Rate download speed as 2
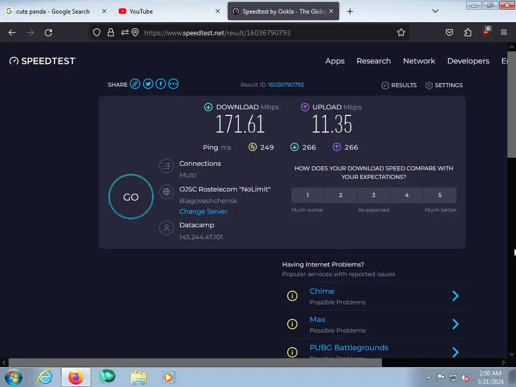The height and width of the screenshot is (387, 516). (341, 195)
